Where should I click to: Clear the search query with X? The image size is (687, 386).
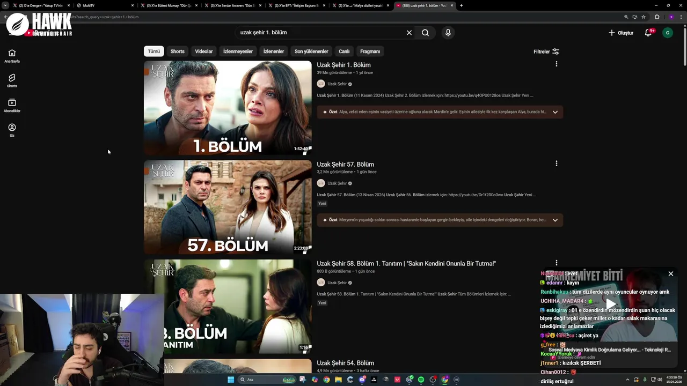coord(409,33)
